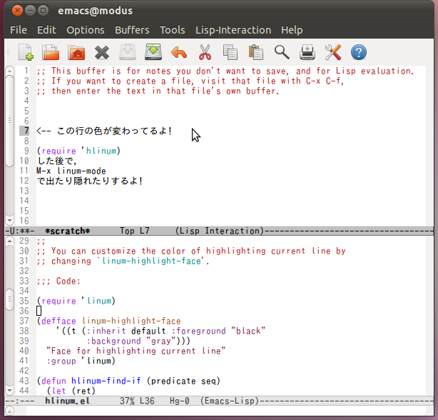
Task: Open the Lisp-Interaction menu
Action: click(x=233, y=30)
